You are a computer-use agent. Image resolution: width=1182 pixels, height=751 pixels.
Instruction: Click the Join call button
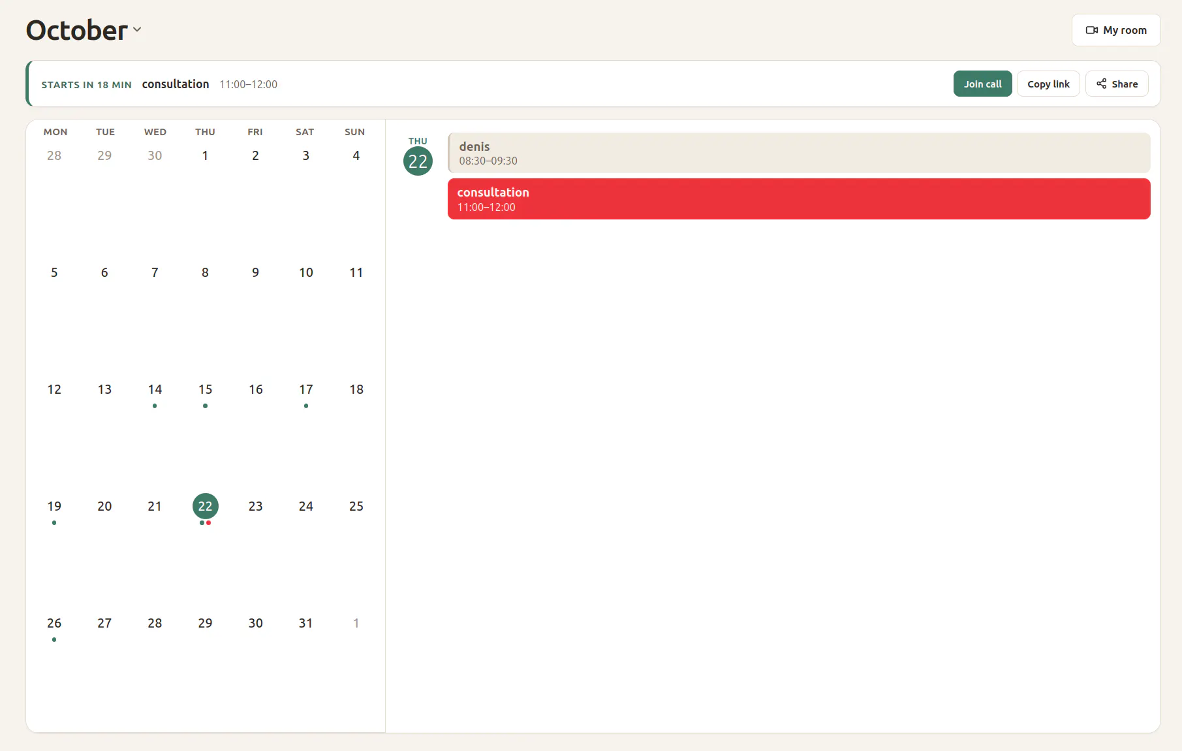click(x=982, y=84)
